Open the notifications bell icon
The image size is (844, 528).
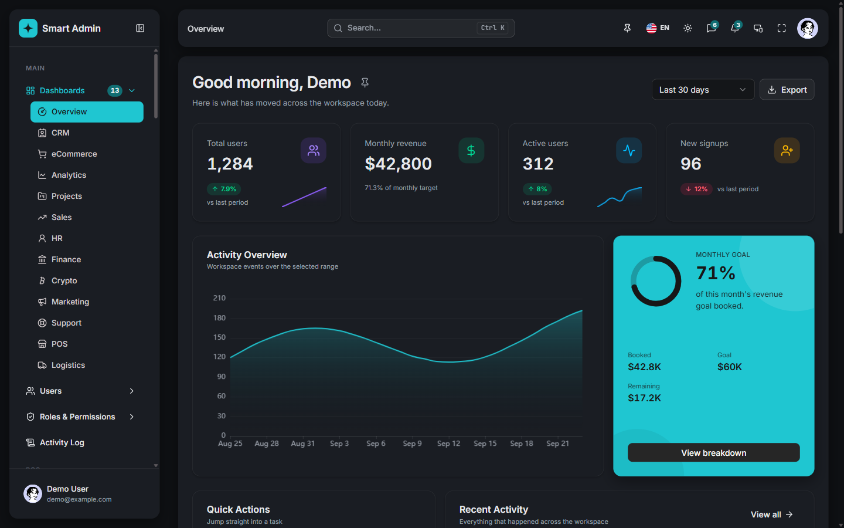coord(735,28)
